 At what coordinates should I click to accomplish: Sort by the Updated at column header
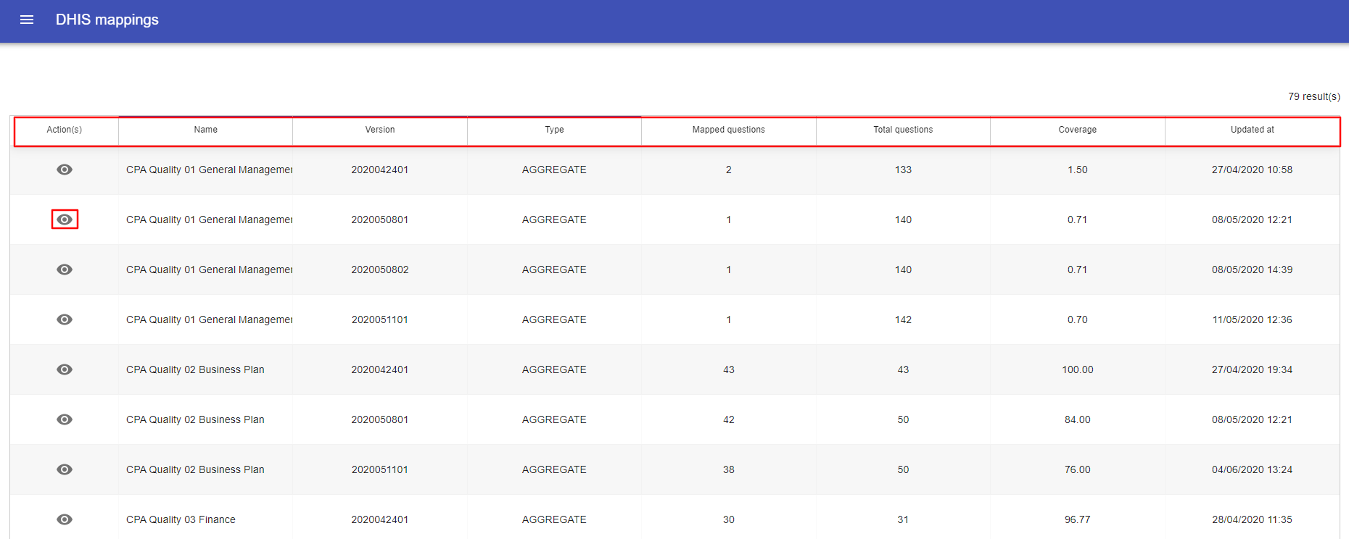click(x=1252, y=130)
